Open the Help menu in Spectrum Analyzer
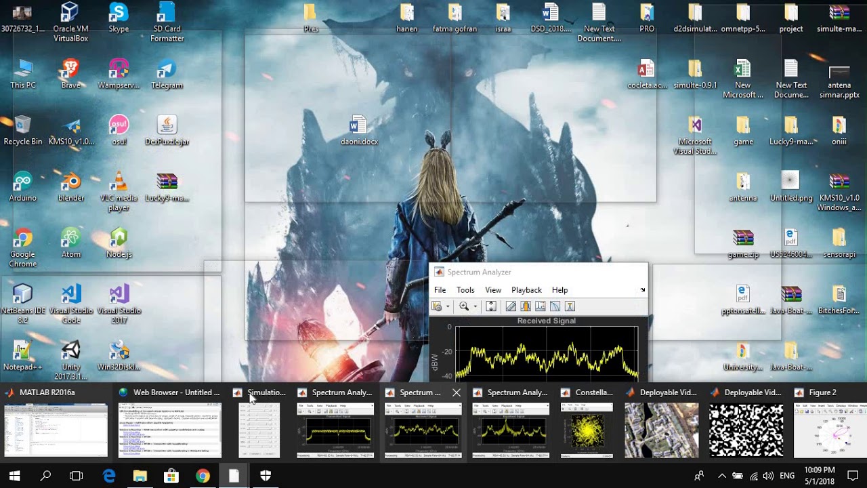 [x=559, y=290]
